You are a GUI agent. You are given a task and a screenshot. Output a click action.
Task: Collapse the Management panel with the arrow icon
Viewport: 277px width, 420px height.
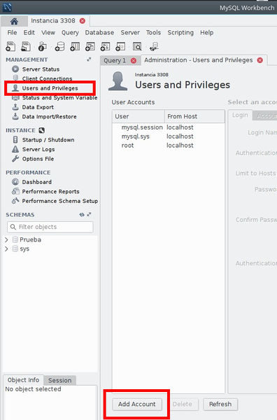(89, 59)
